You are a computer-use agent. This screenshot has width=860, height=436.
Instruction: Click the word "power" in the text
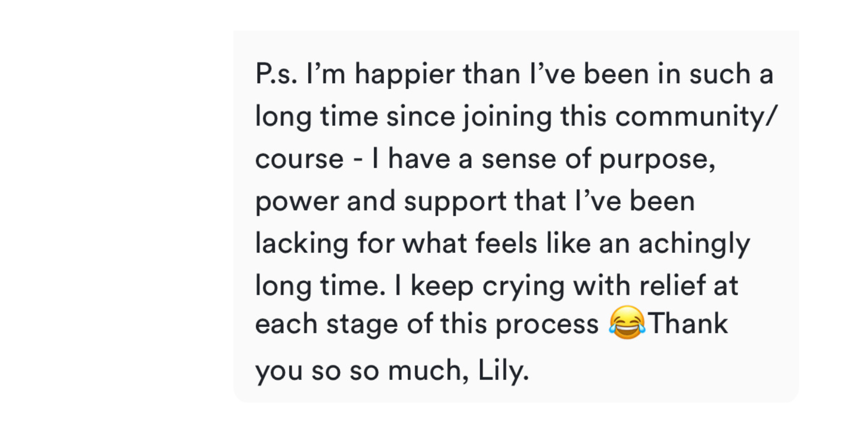click(297, 202)
